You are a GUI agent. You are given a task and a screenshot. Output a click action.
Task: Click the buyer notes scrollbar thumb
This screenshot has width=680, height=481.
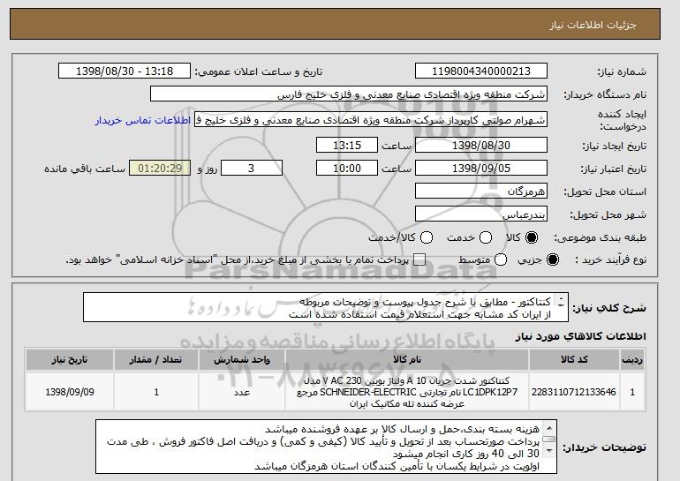pyautogui.click(x=549, y=440)
